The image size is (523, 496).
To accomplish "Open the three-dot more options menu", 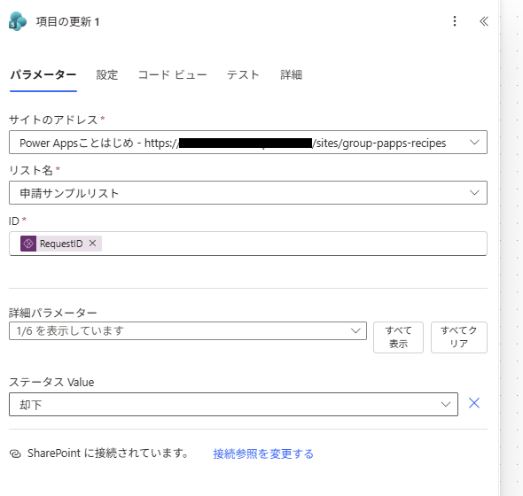I will point(455,21).
